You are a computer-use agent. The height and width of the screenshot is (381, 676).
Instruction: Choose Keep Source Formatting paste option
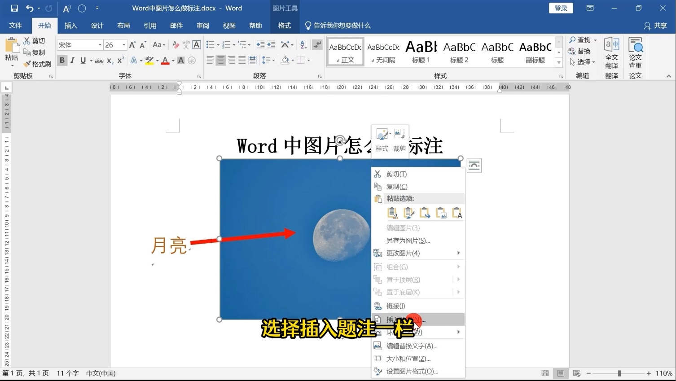392,213
